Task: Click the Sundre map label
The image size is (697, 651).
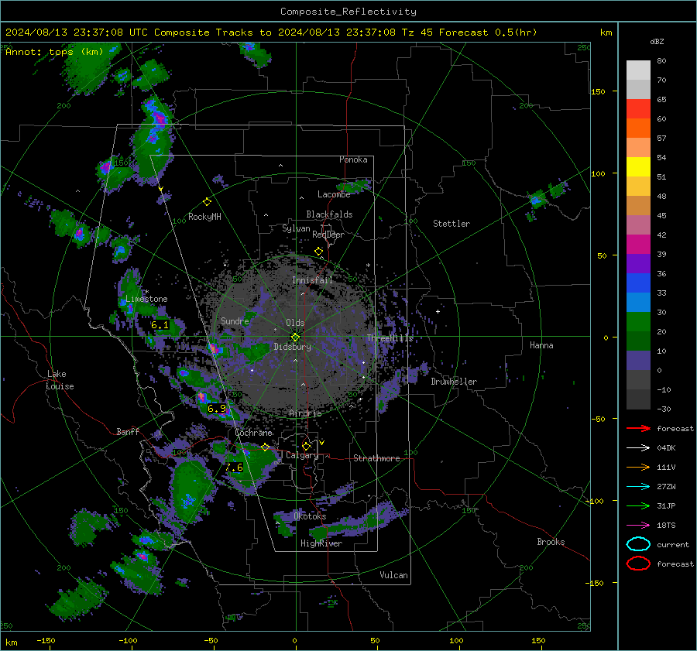Action: (x=235, y=320)
